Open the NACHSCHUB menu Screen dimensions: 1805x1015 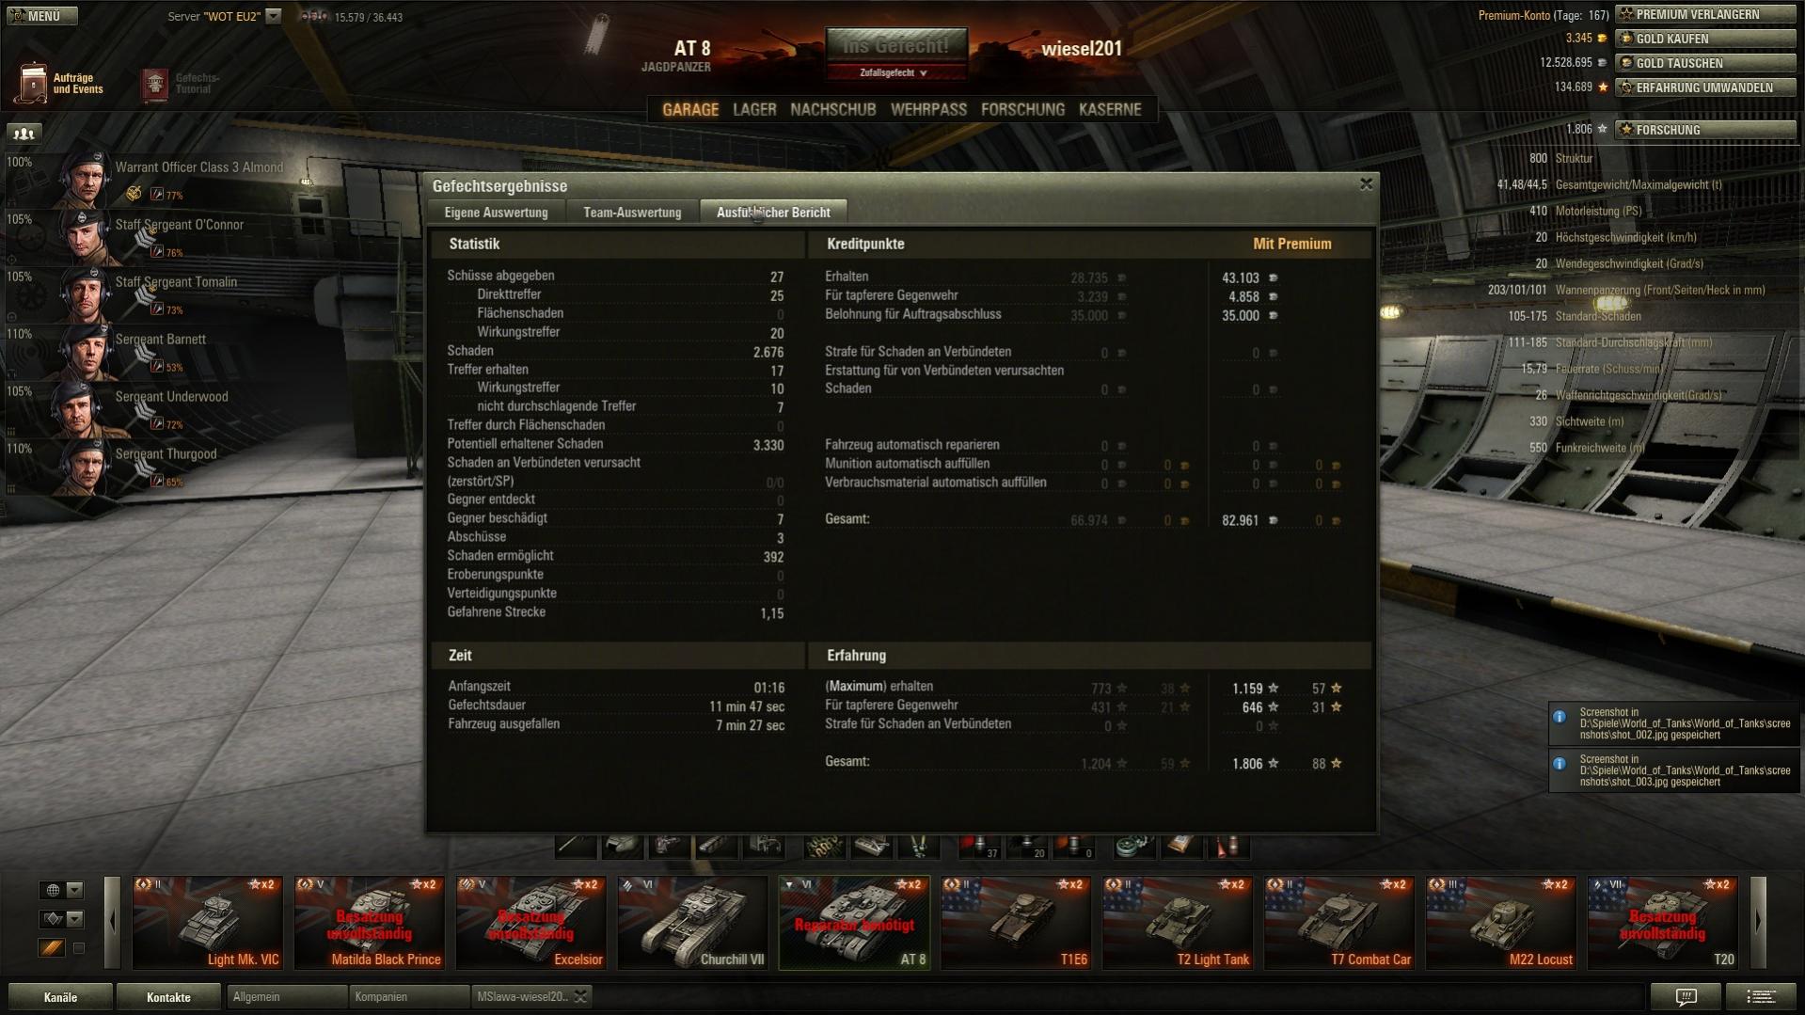833,109
